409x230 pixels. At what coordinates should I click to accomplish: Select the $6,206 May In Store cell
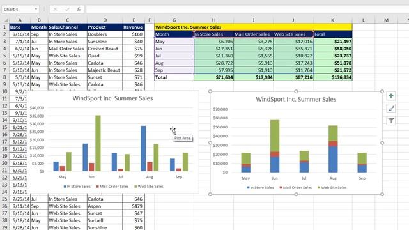tap(213, 42)
